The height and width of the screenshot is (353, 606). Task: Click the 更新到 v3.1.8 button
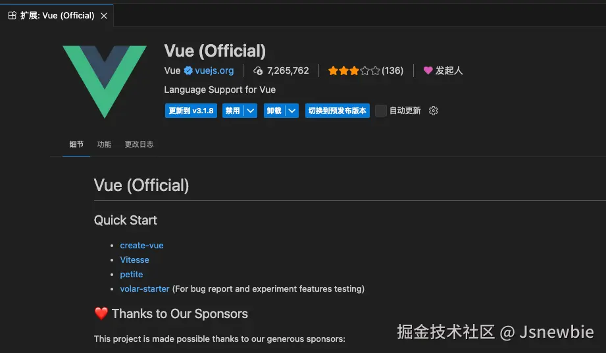(191, 111)
